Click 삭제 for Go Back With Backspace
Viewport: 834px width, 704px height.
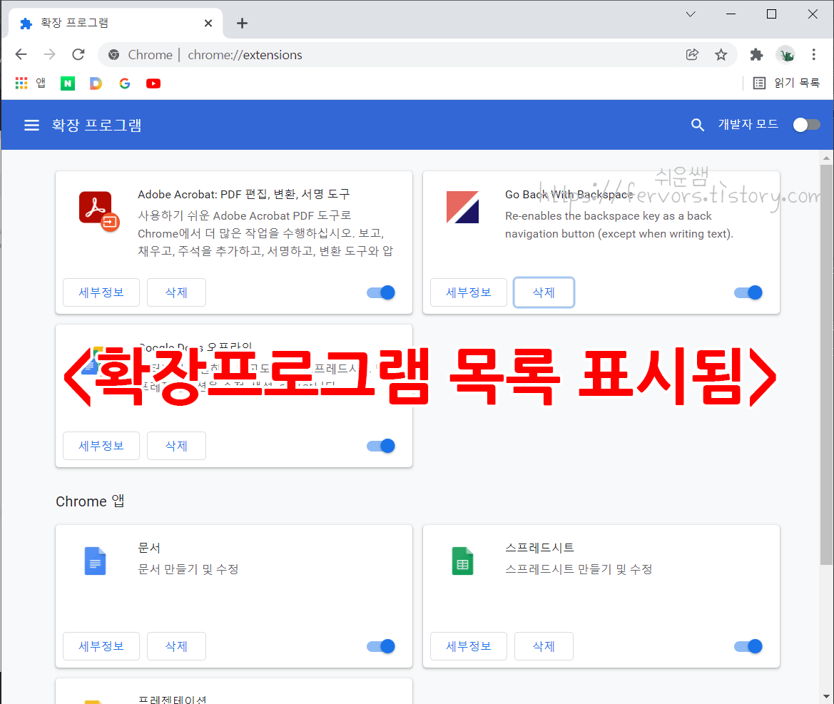click(x=544, y=292)
